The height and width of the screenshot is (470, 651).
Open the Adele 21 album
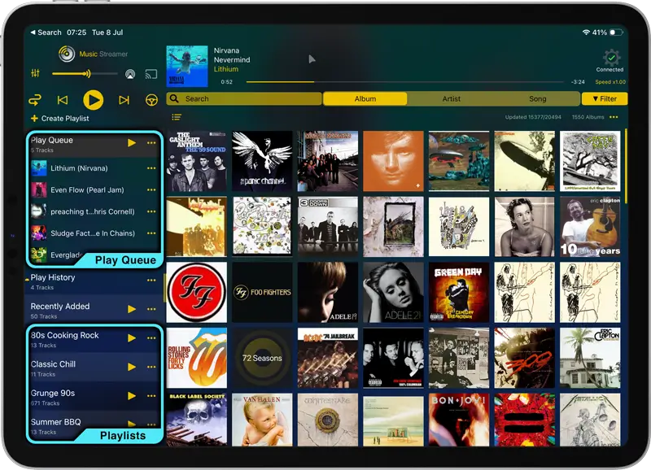pyautogui.click(x=393, y=292)
